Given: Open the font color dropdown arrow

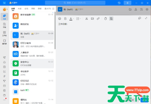Looking at the screenshot, I should 73,19.
